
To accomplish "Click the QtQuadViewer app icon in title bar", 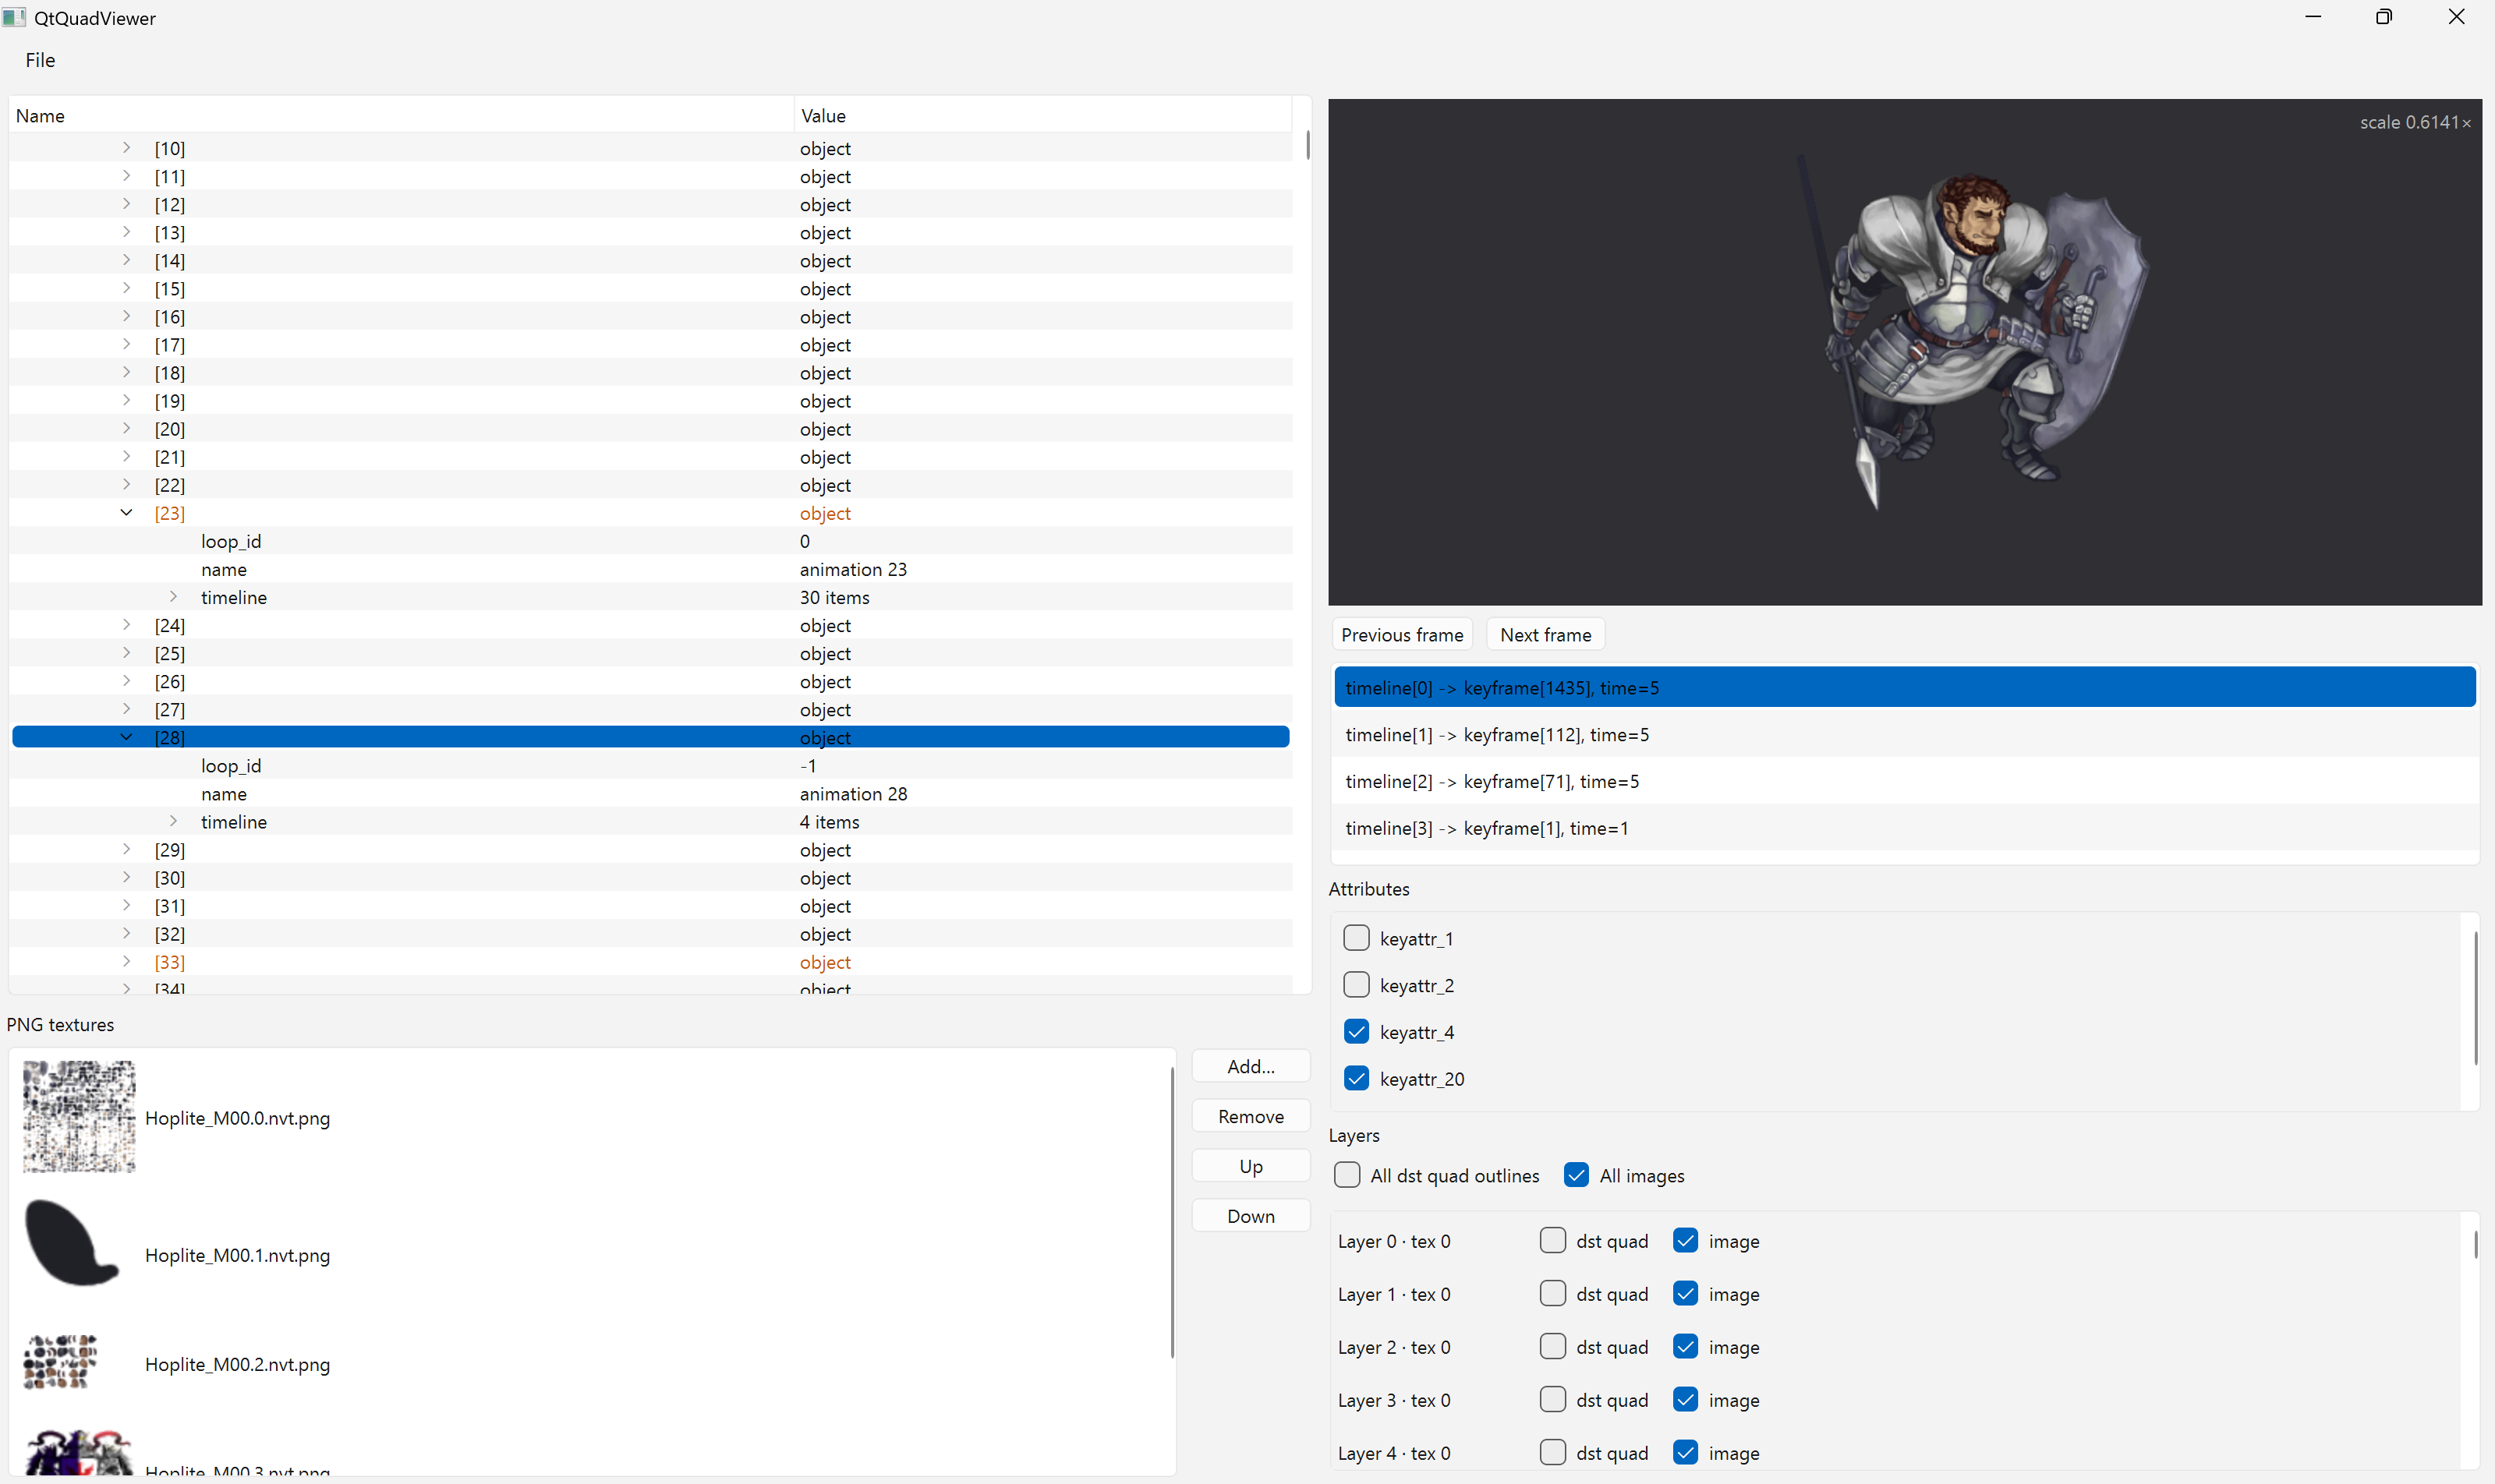I will click(x=14, y=18).
